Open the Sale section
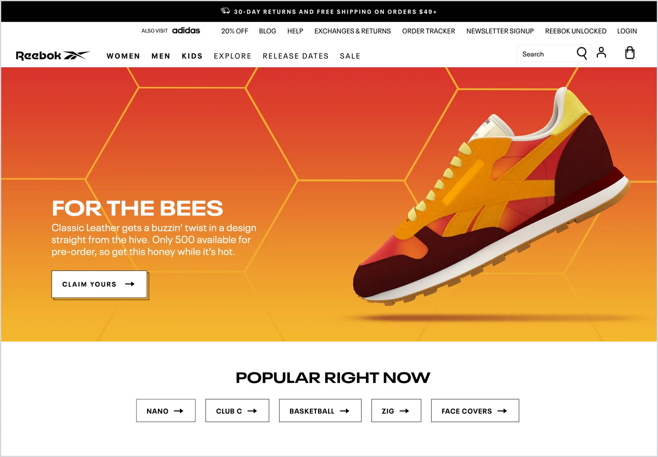 350,56
